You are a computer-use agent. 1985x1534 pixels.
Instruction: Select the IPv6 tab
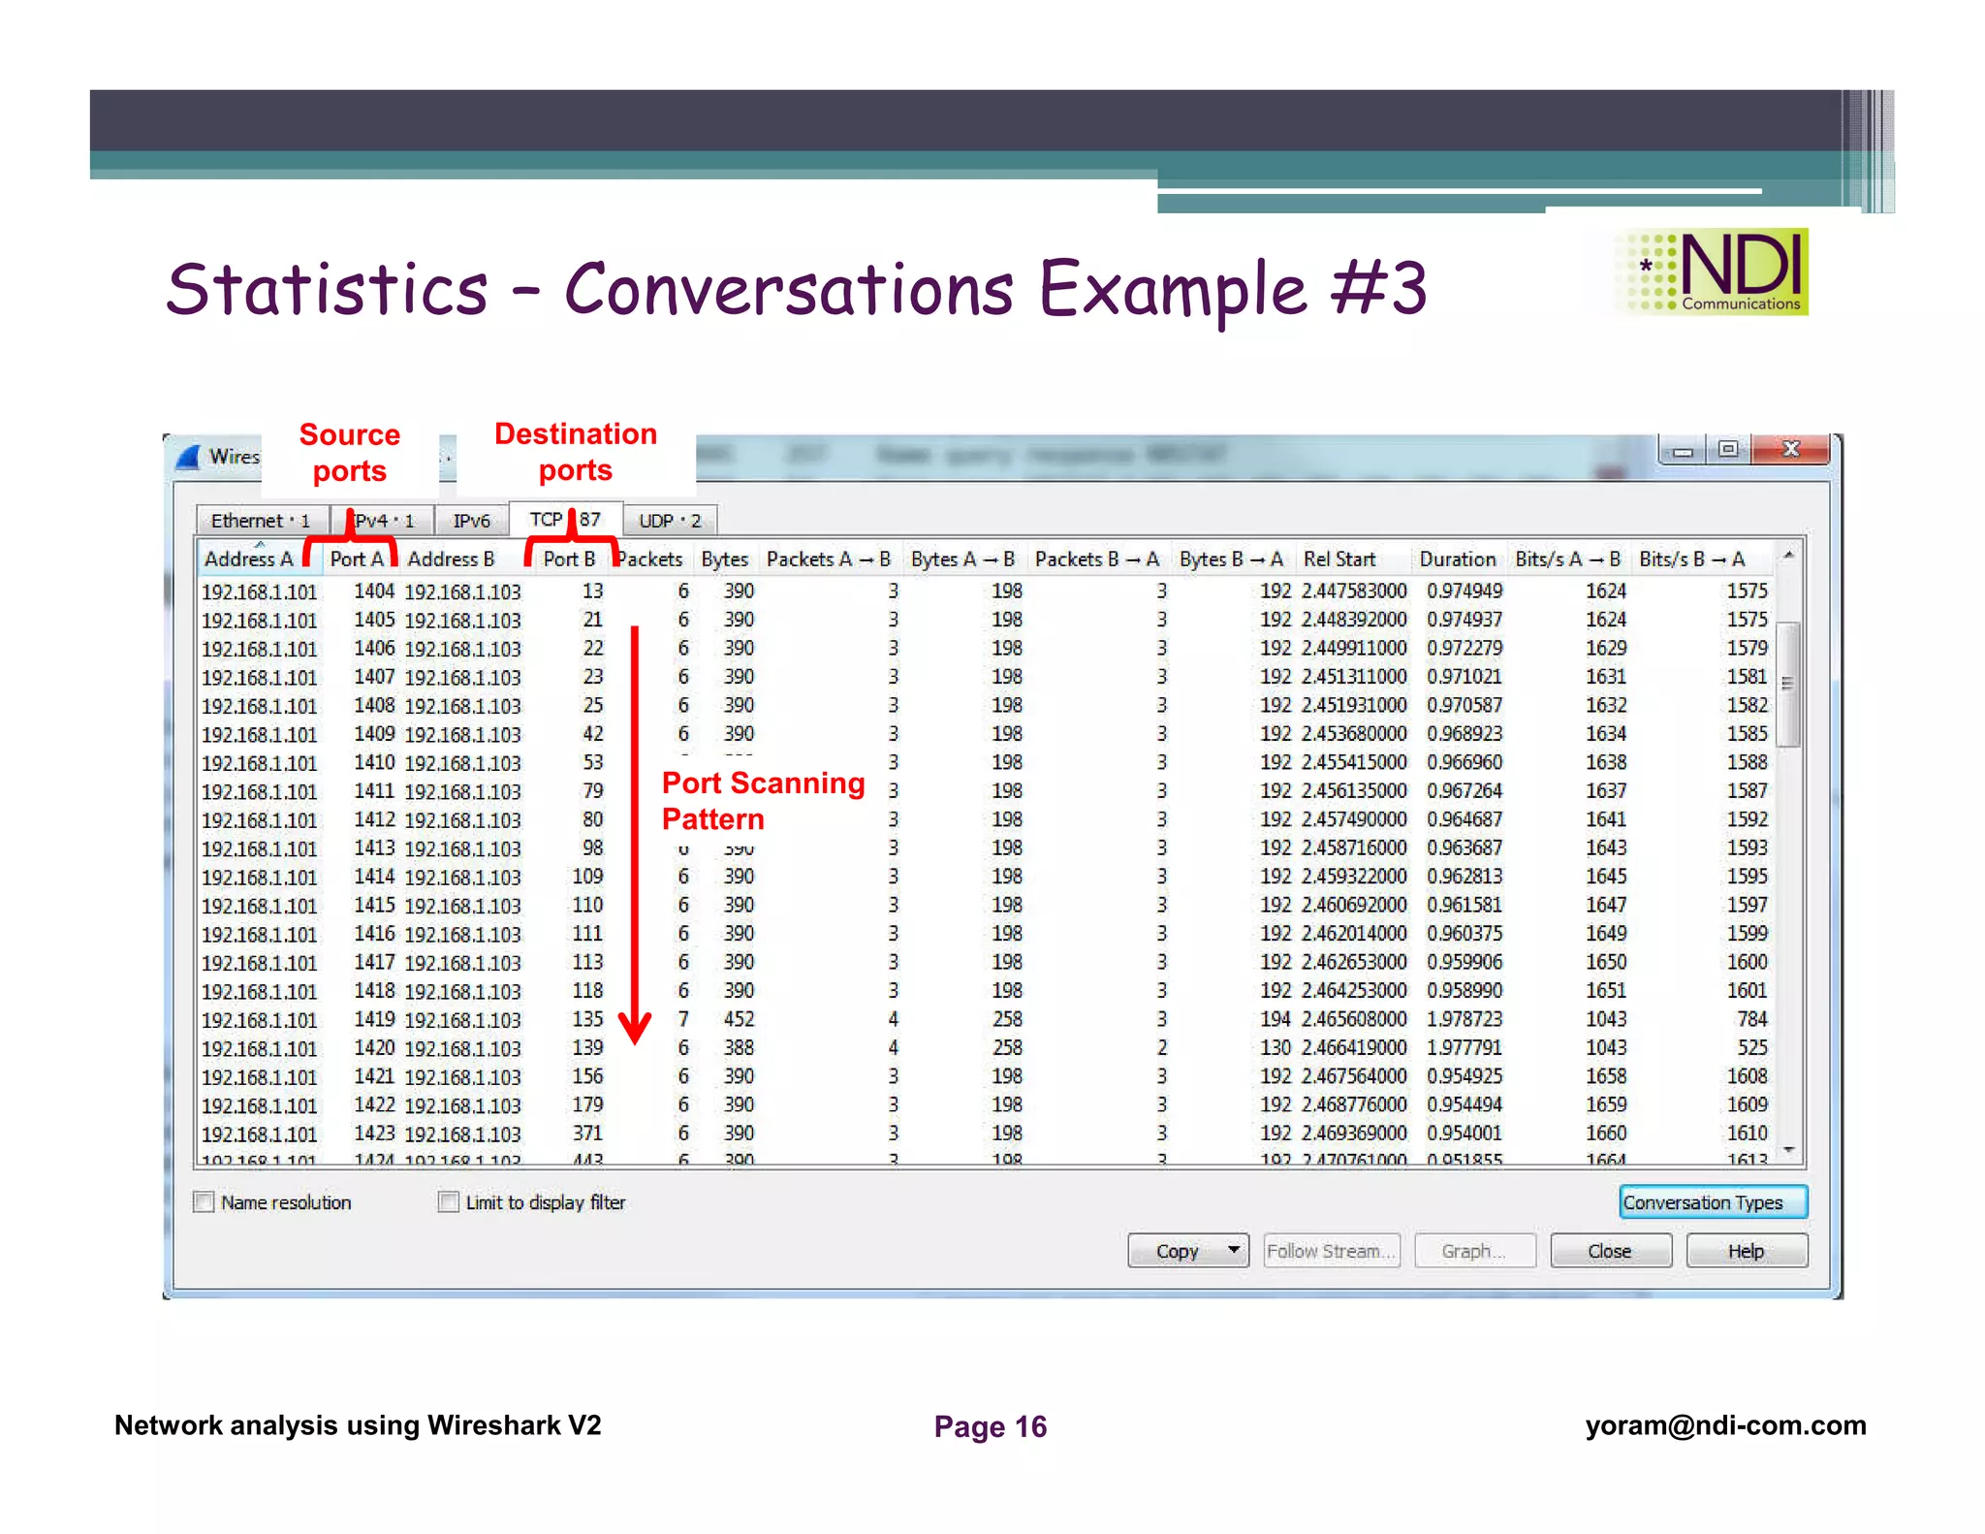point(471,521)
